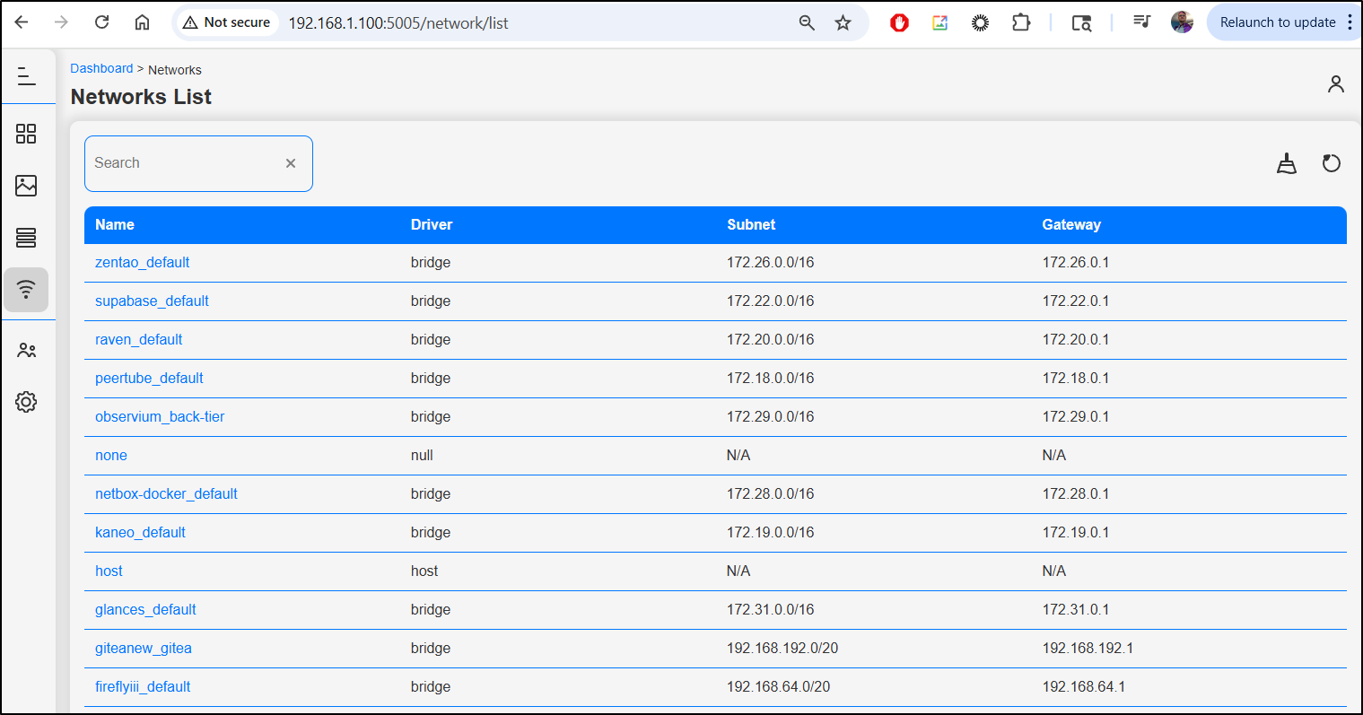Follow the Dashboard breadcrumb link
The width and height of the screenshot is (1363, 715).
pyautogui.click(x=101, y=68)
